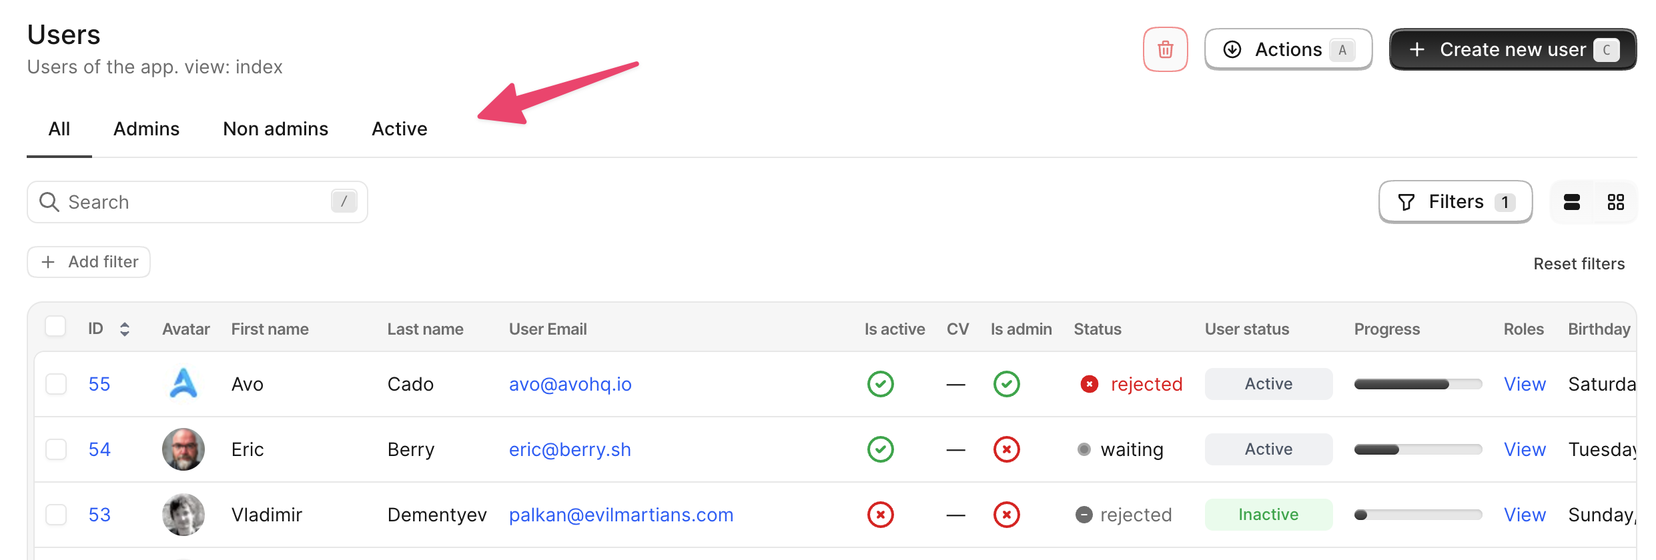1656x560 pixels.
Task: Click Cado last name cell
Action: [x=410, y=384]
